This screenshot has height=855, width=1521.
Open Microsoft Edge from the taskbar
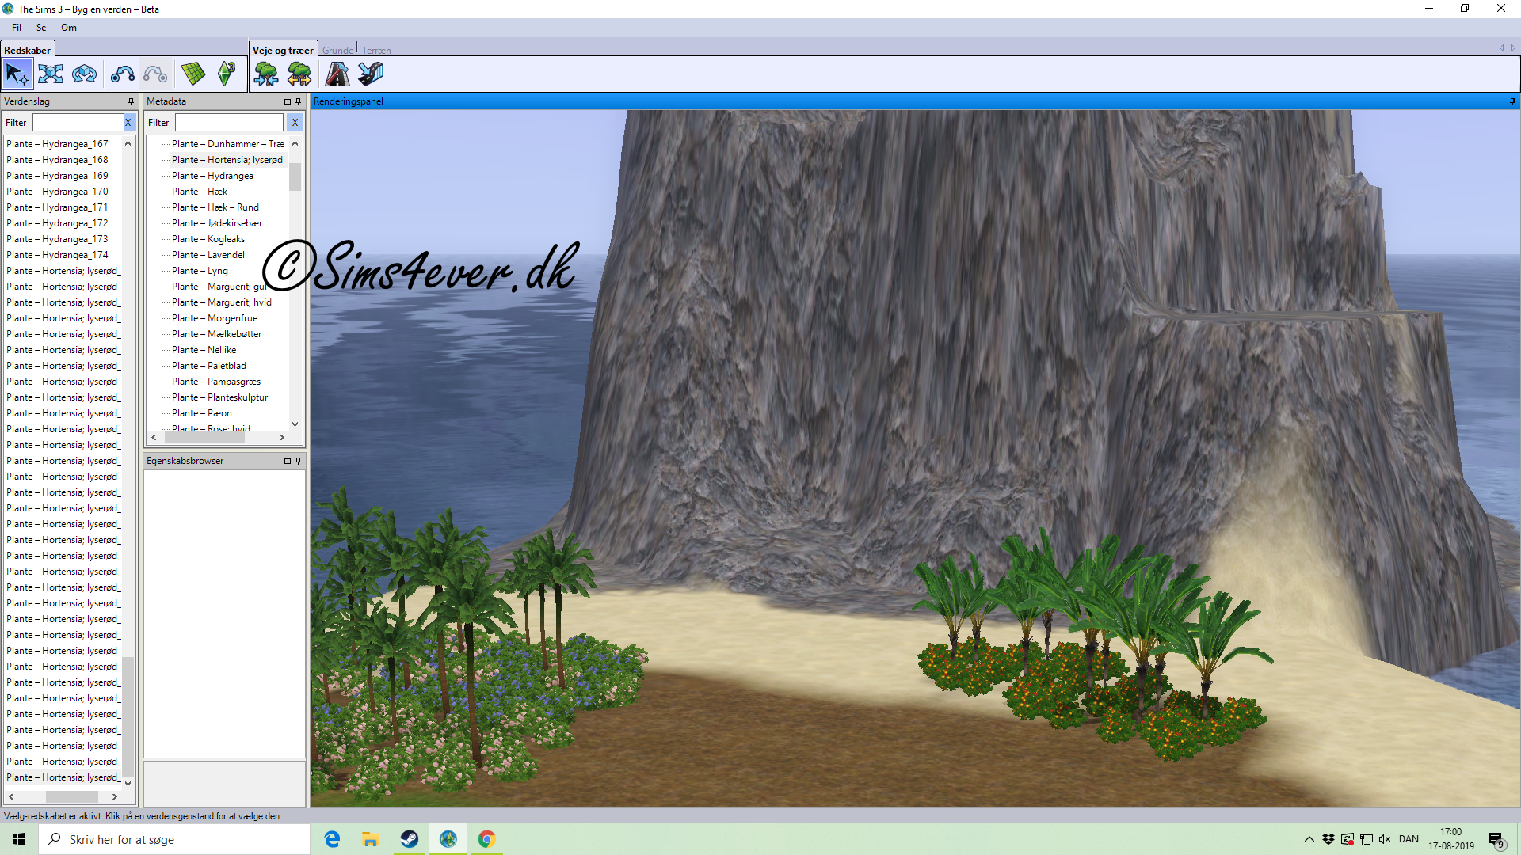pos(332,839)
